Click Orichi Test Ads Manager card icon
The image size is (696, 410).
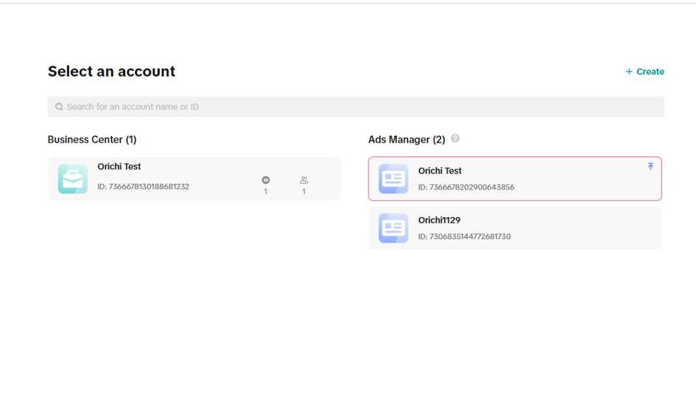(393, 179)
